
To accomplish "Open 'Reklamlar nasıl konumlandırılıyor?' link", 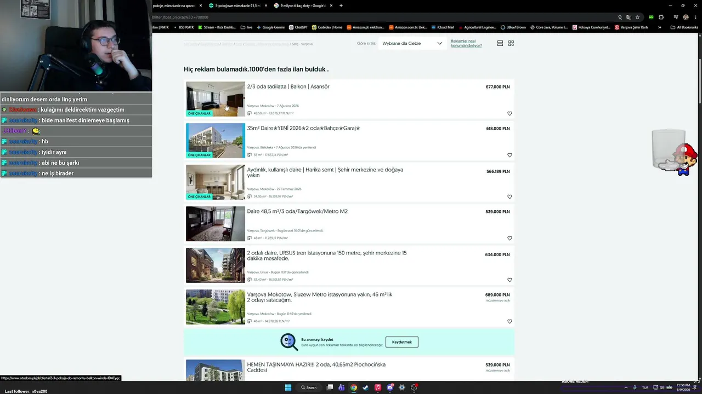I will (467, 43).
